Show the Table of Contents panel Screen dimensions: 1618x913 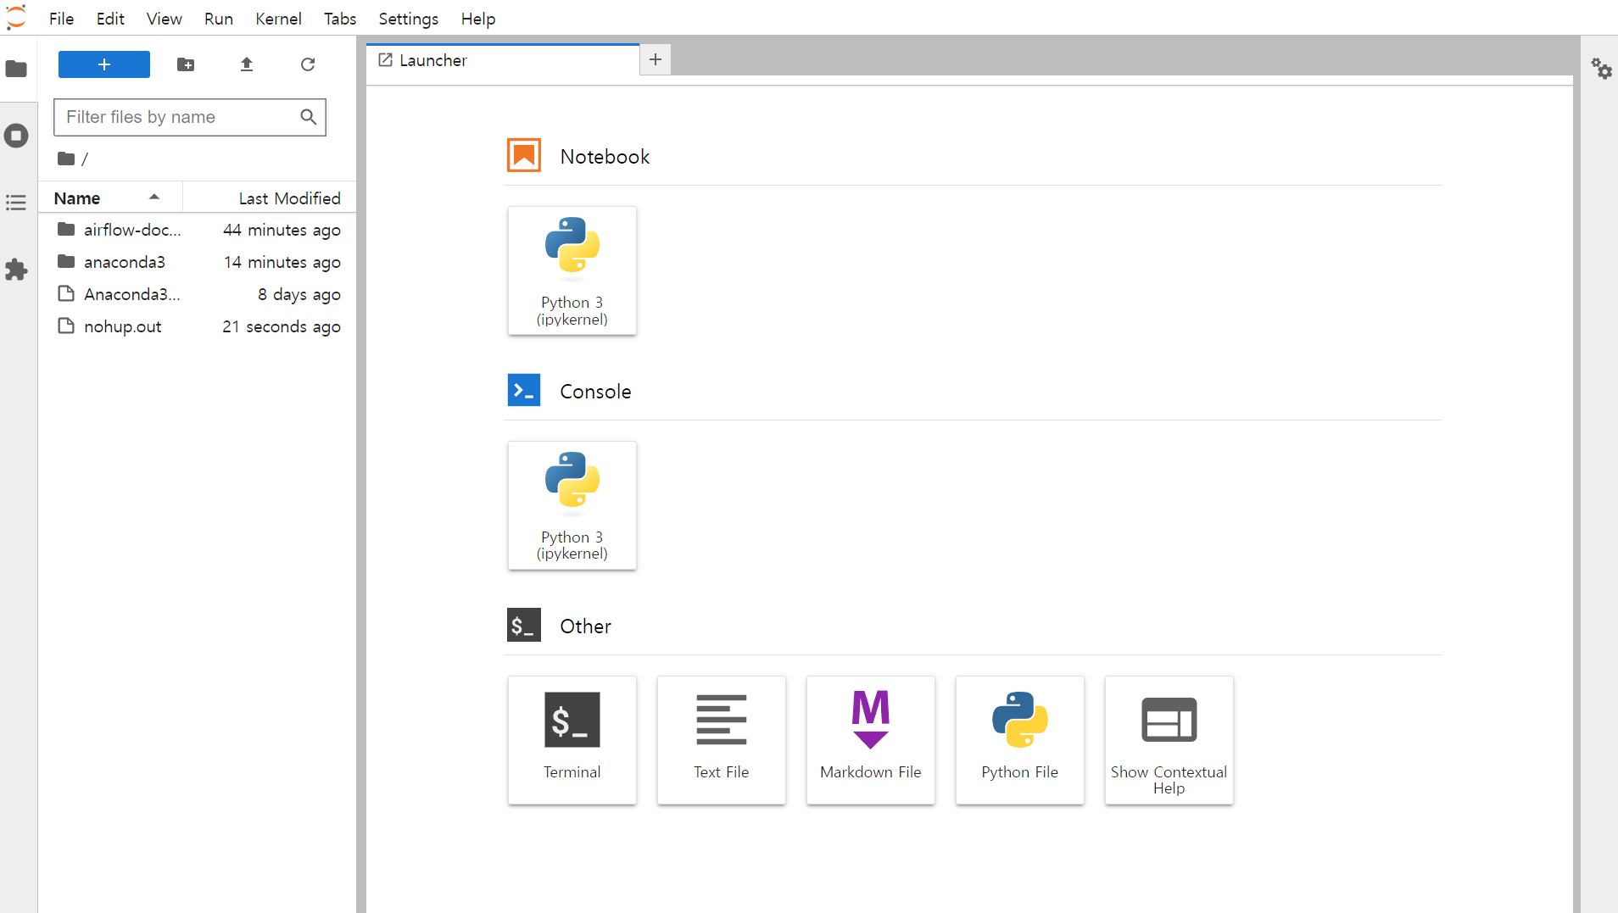tap(16, 203)
